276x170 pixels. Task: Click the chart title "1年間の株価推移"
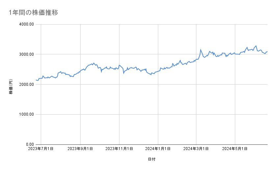[34, 12]
